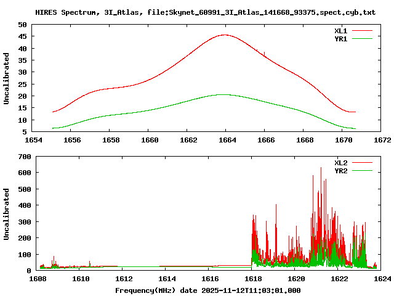Click the green YR2 legend line sample

point(363,171)
